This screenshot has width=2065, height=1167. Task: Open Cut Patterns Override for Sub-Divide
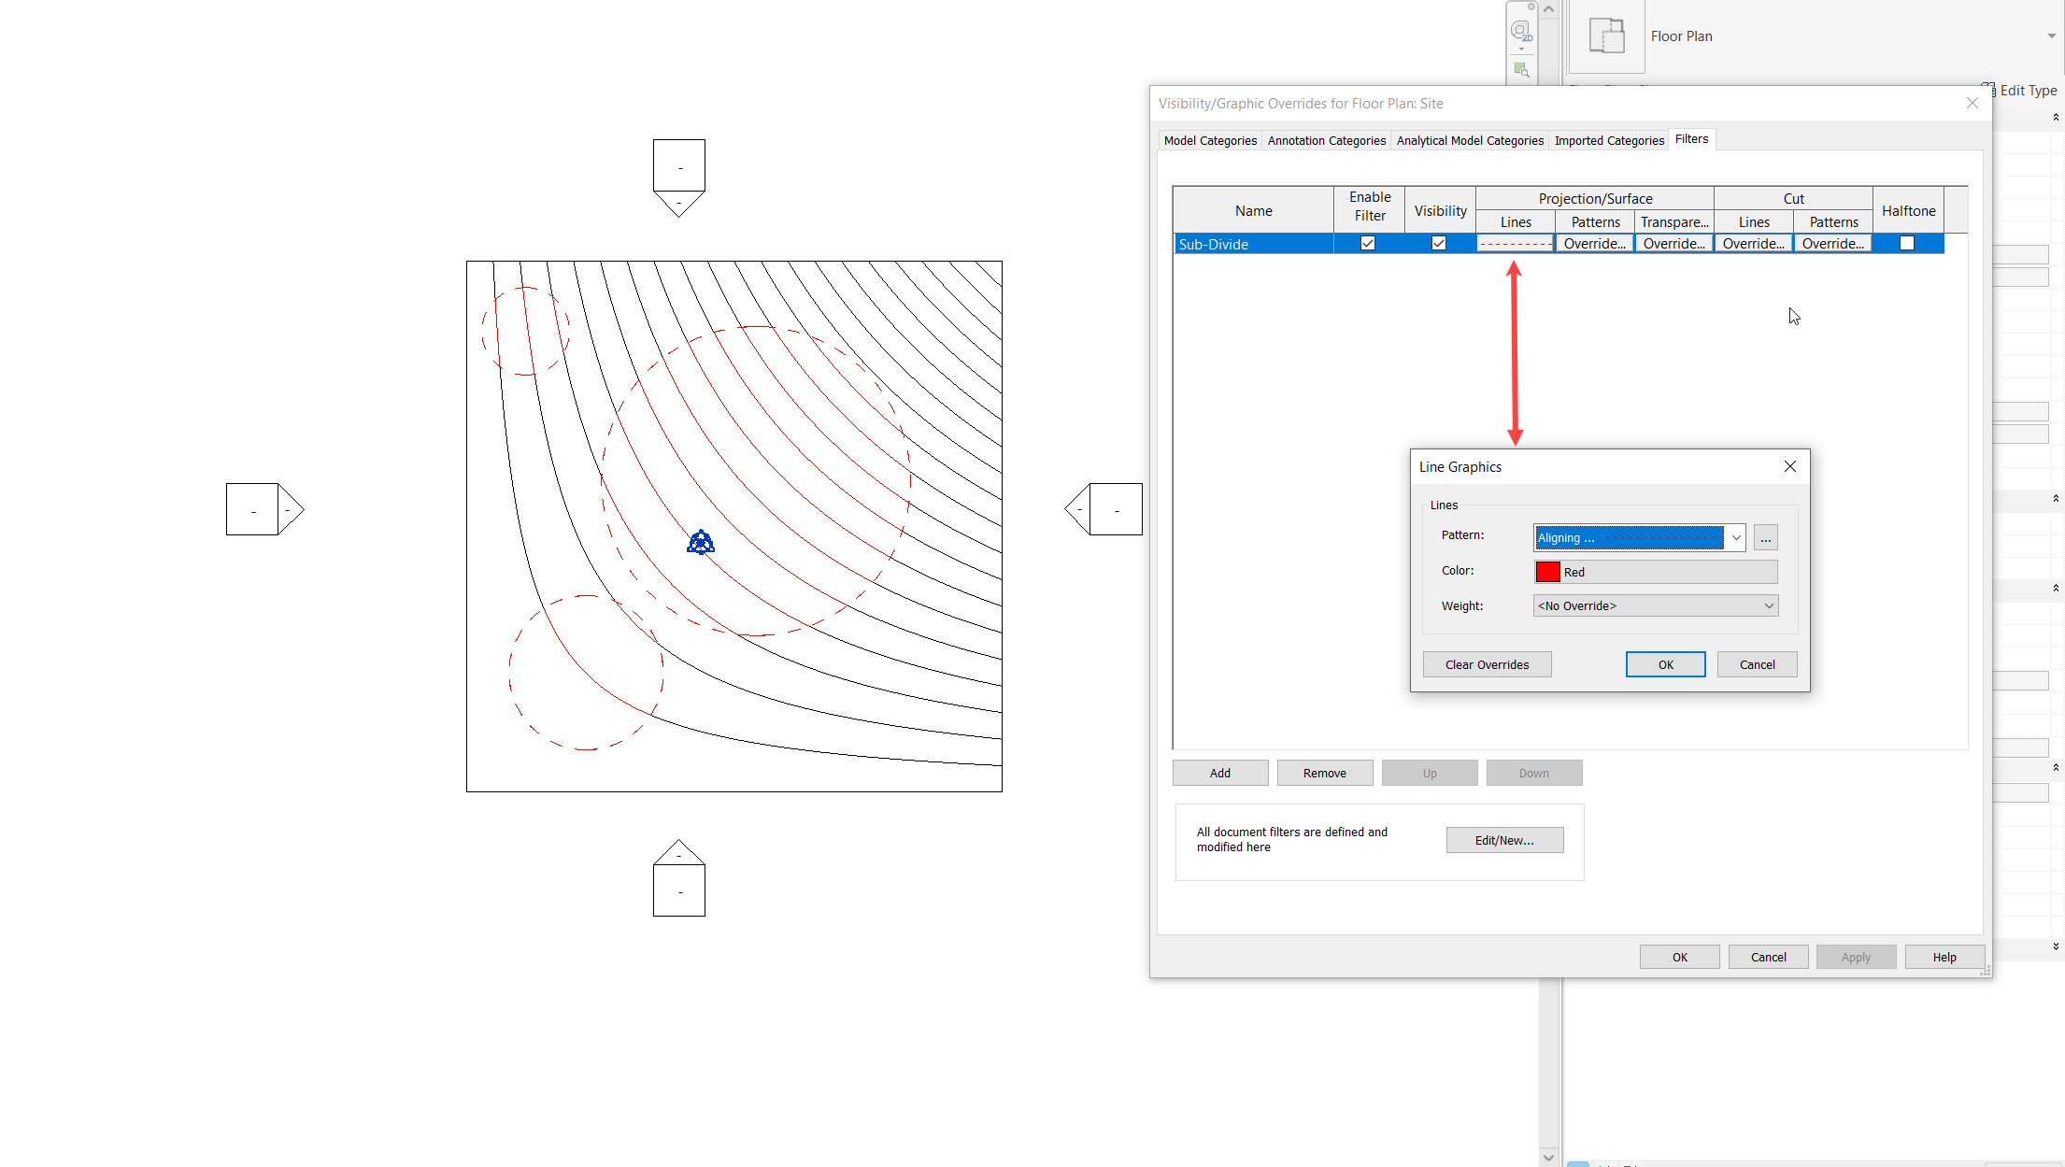click(x=1833, y=244)
